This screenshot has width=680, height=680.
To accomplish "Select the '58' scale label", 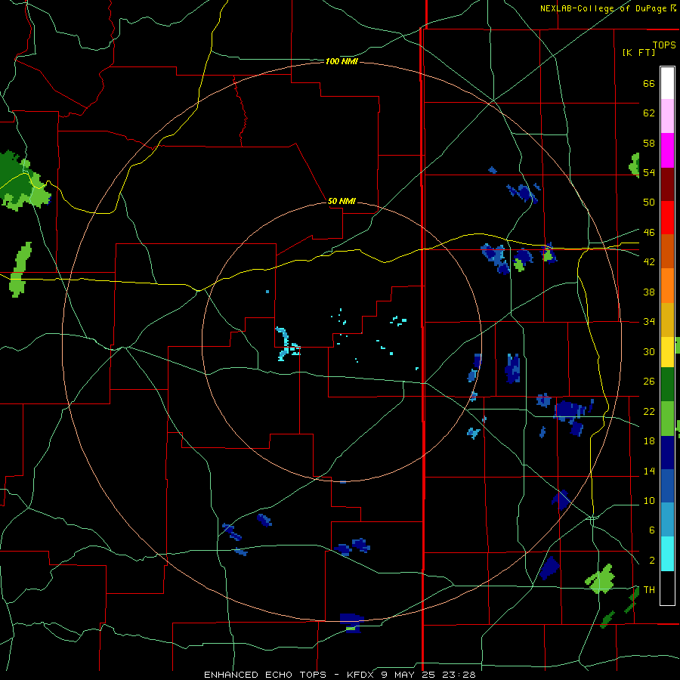I will [649, 143].
